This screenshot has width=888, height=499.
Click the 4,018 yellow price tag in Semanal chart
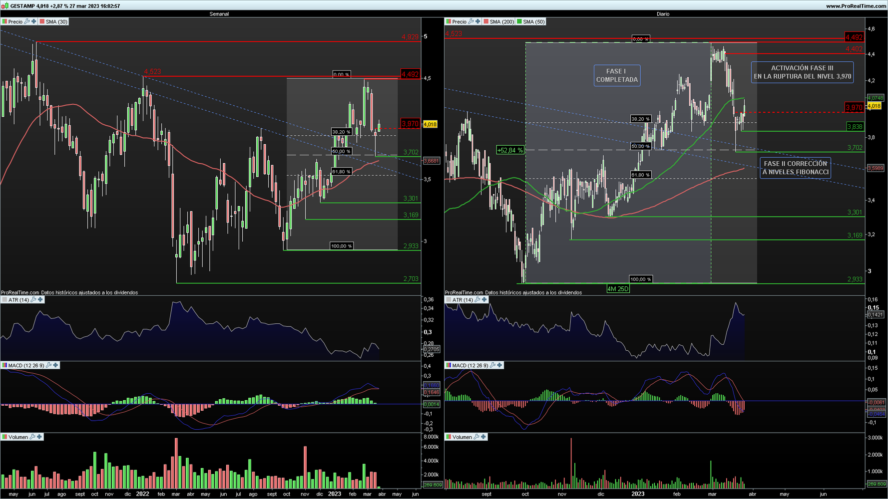point(430,124)
